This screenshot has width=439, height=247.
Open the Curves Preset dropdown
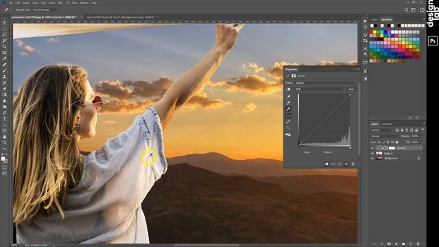pos(325,83)
